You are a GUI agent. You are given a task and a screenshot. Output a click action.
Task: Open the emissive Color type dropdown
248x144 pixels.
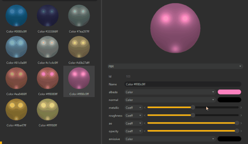[170, 139]
